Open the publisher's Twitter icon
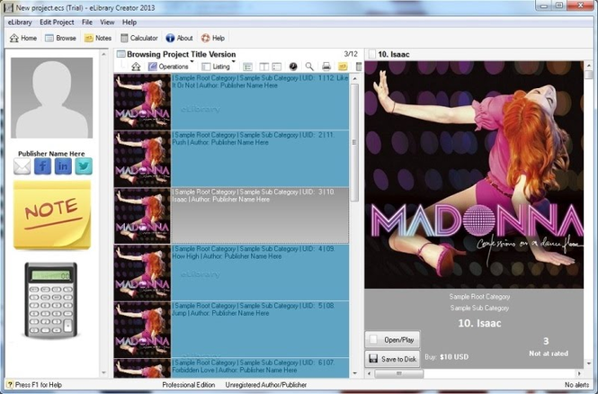The height and width of the screenshot is (394, 598). coord(84,166)
